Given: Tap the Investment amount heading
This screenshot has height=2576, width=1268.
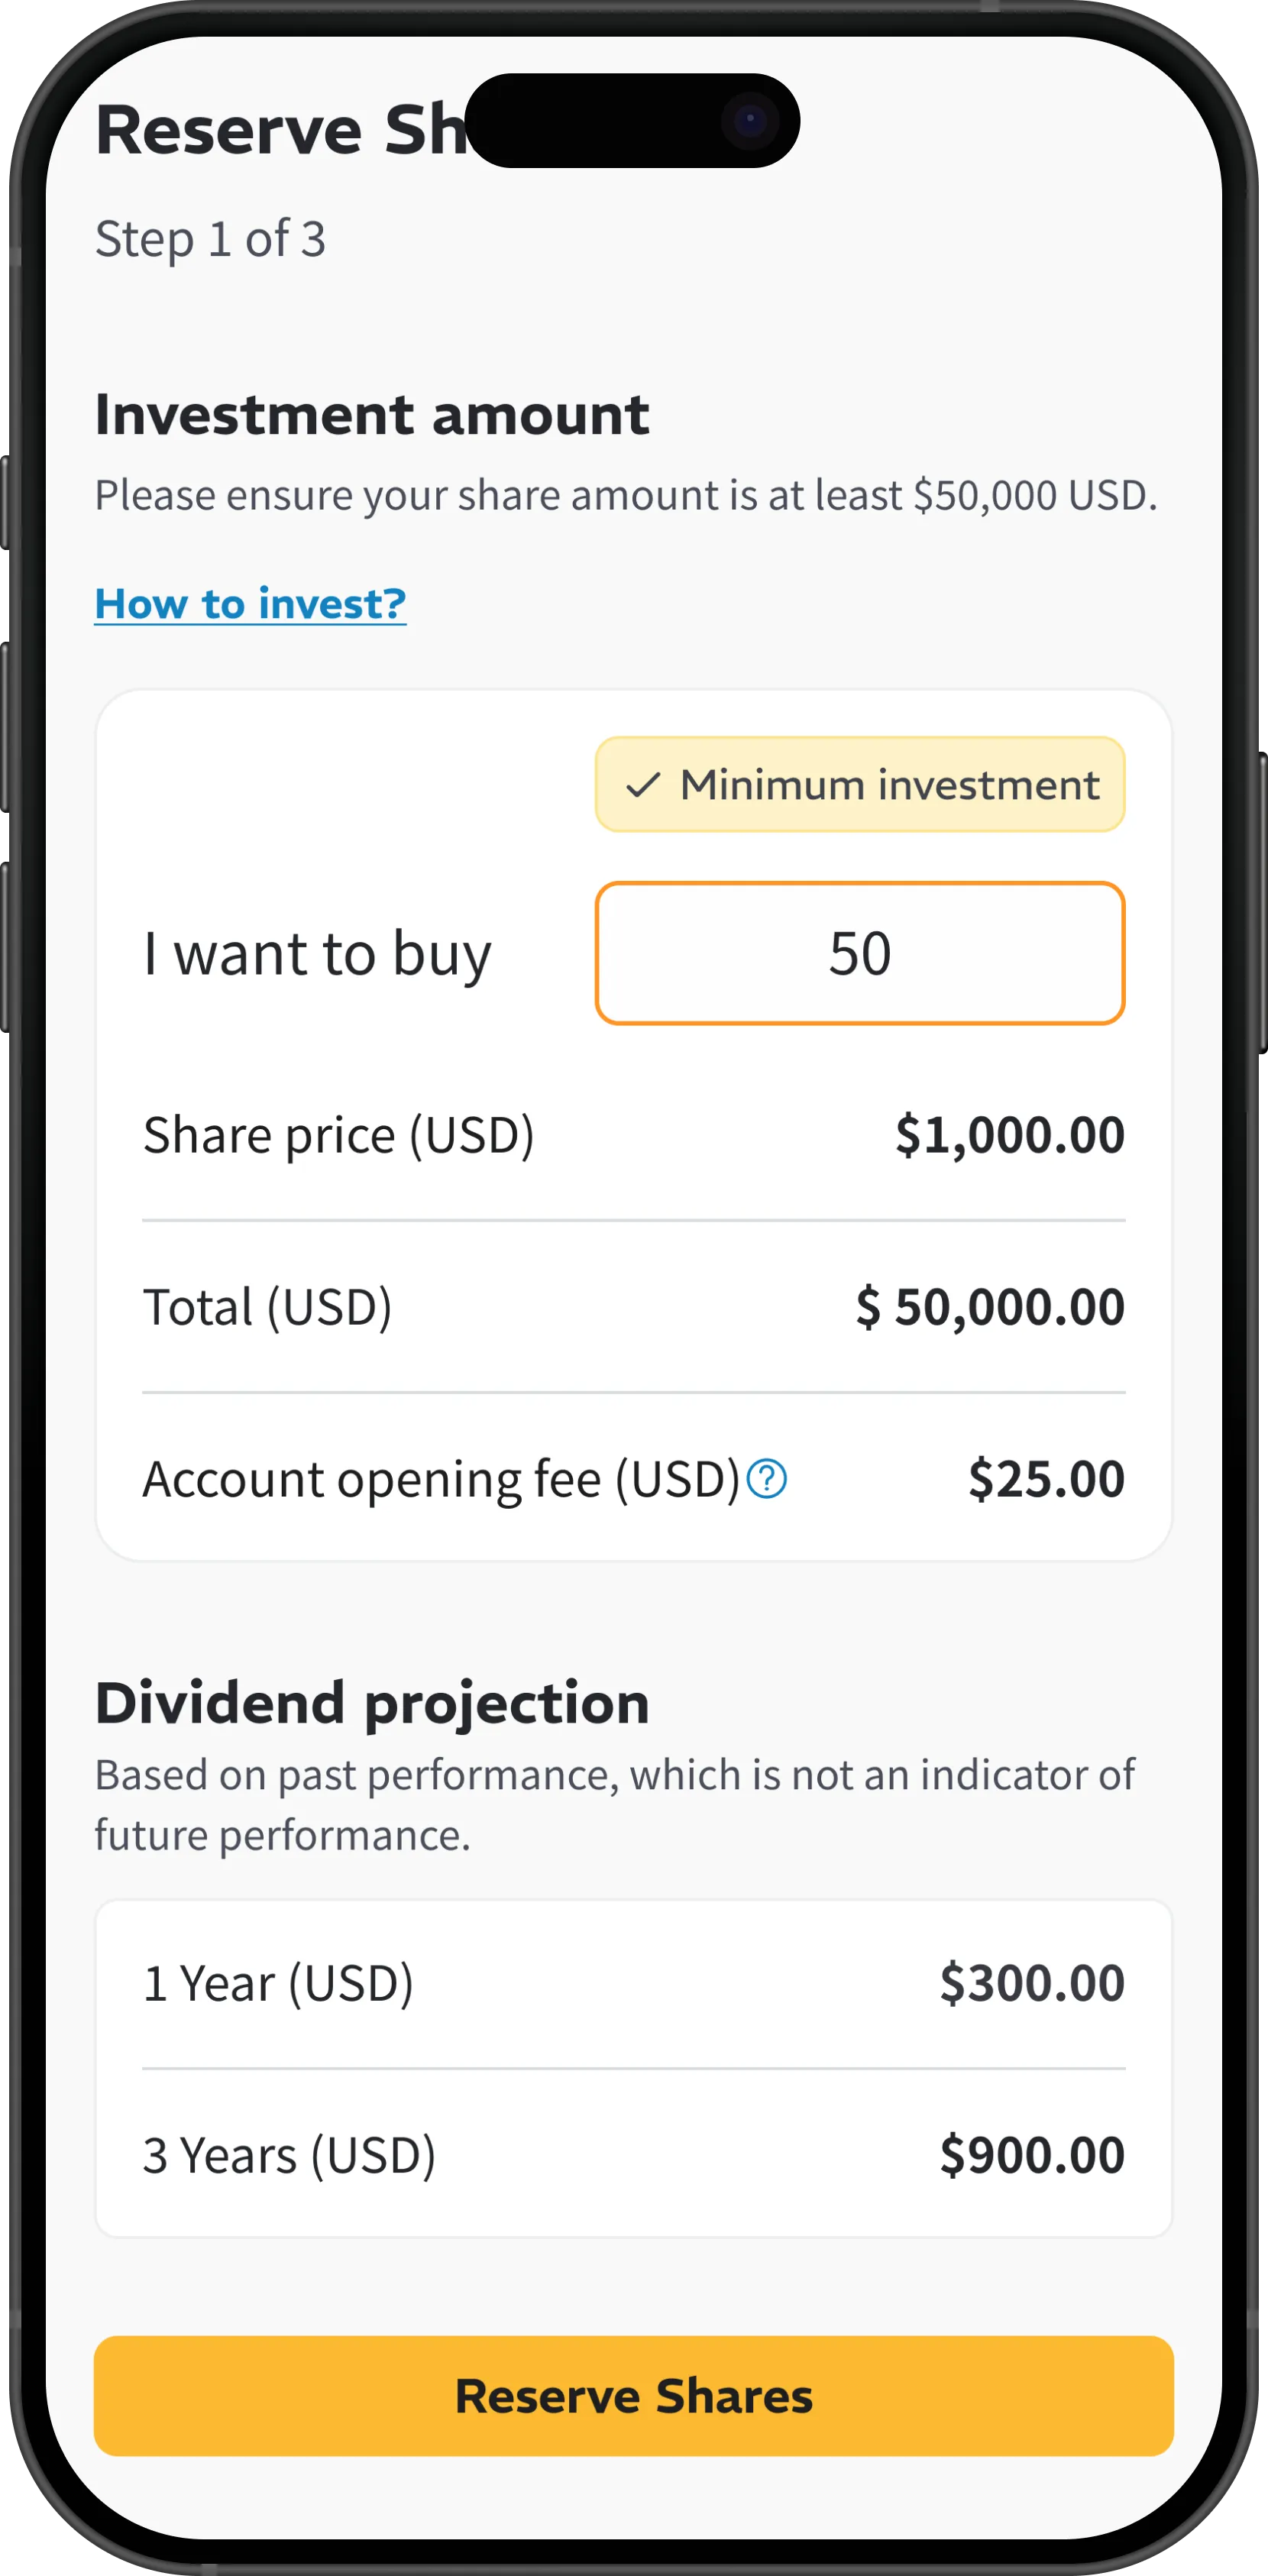Looking at the screenshot, I should click(x=372, y=415).
